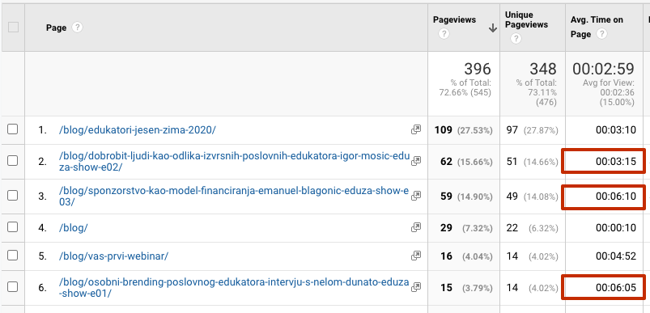Open edukatori-jesen-zima-2020 page in new window icon
This screenshot has height=313, width=650.
coord(416,129)
